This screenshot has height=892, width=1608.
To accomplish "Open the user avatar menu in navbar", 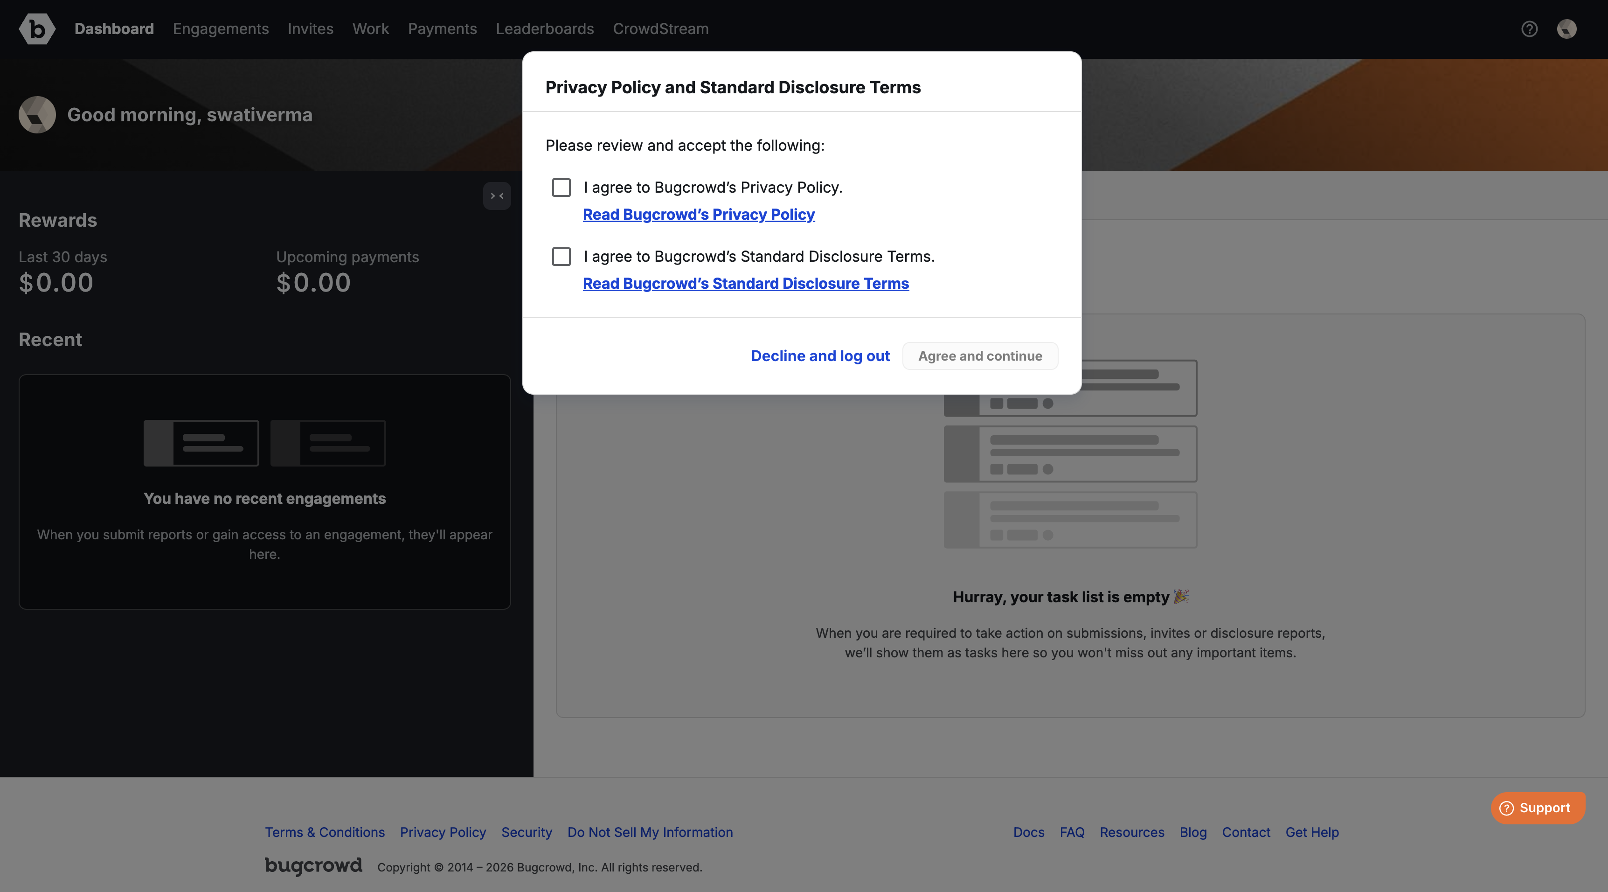I will point(1567,29).
